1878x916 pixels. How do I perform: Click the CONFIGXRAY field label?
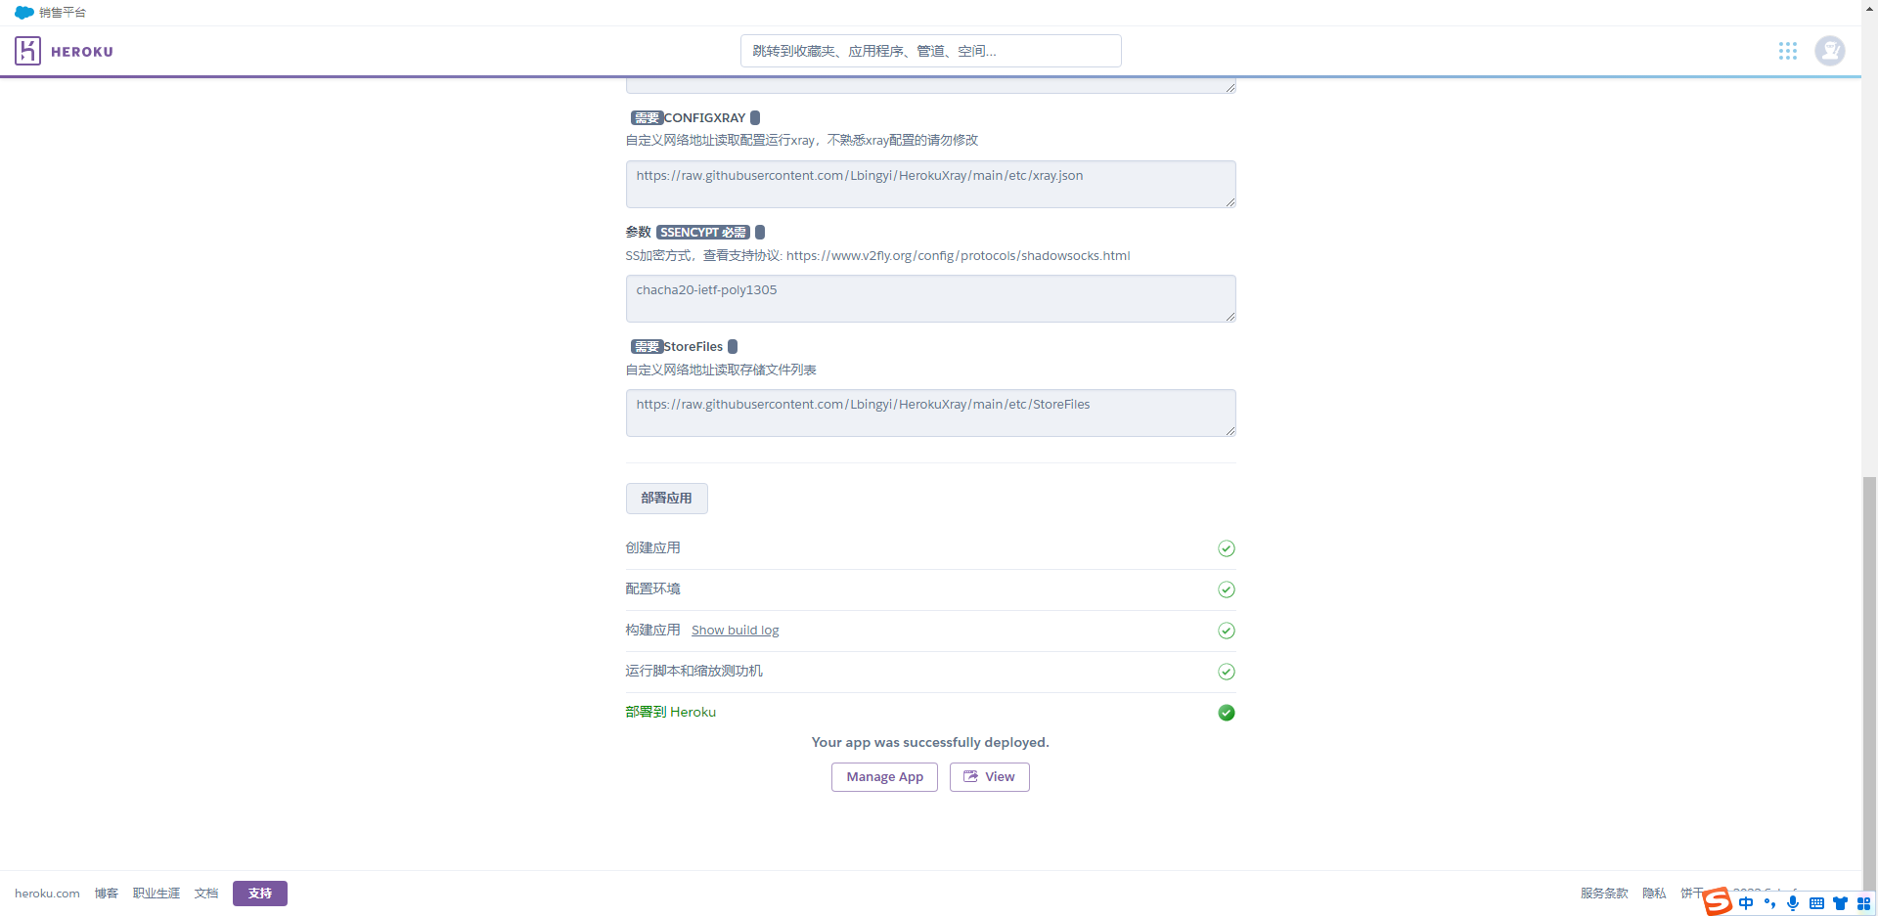pyautogui.click(x=704, y=118)
